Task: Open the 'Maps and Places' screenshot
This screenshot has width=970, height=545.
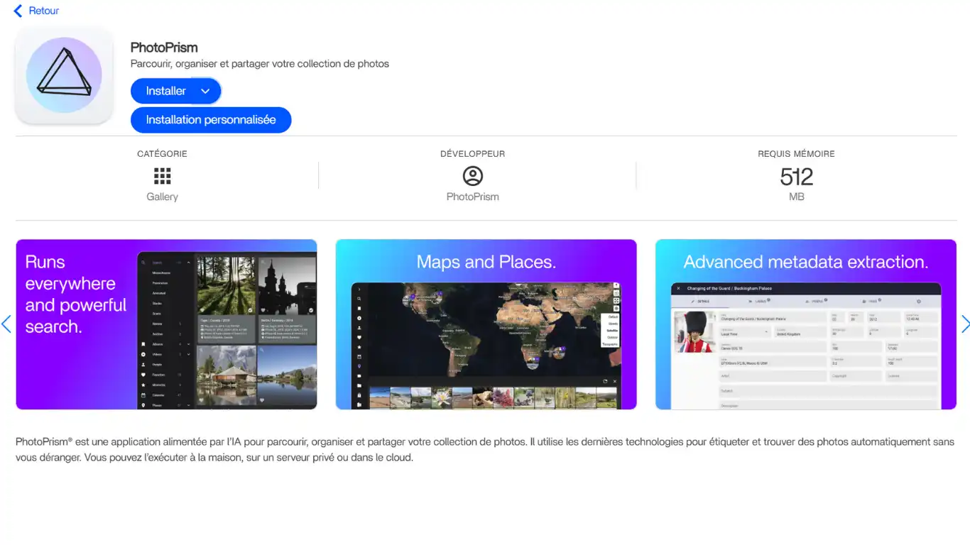Action: [486, 324]
